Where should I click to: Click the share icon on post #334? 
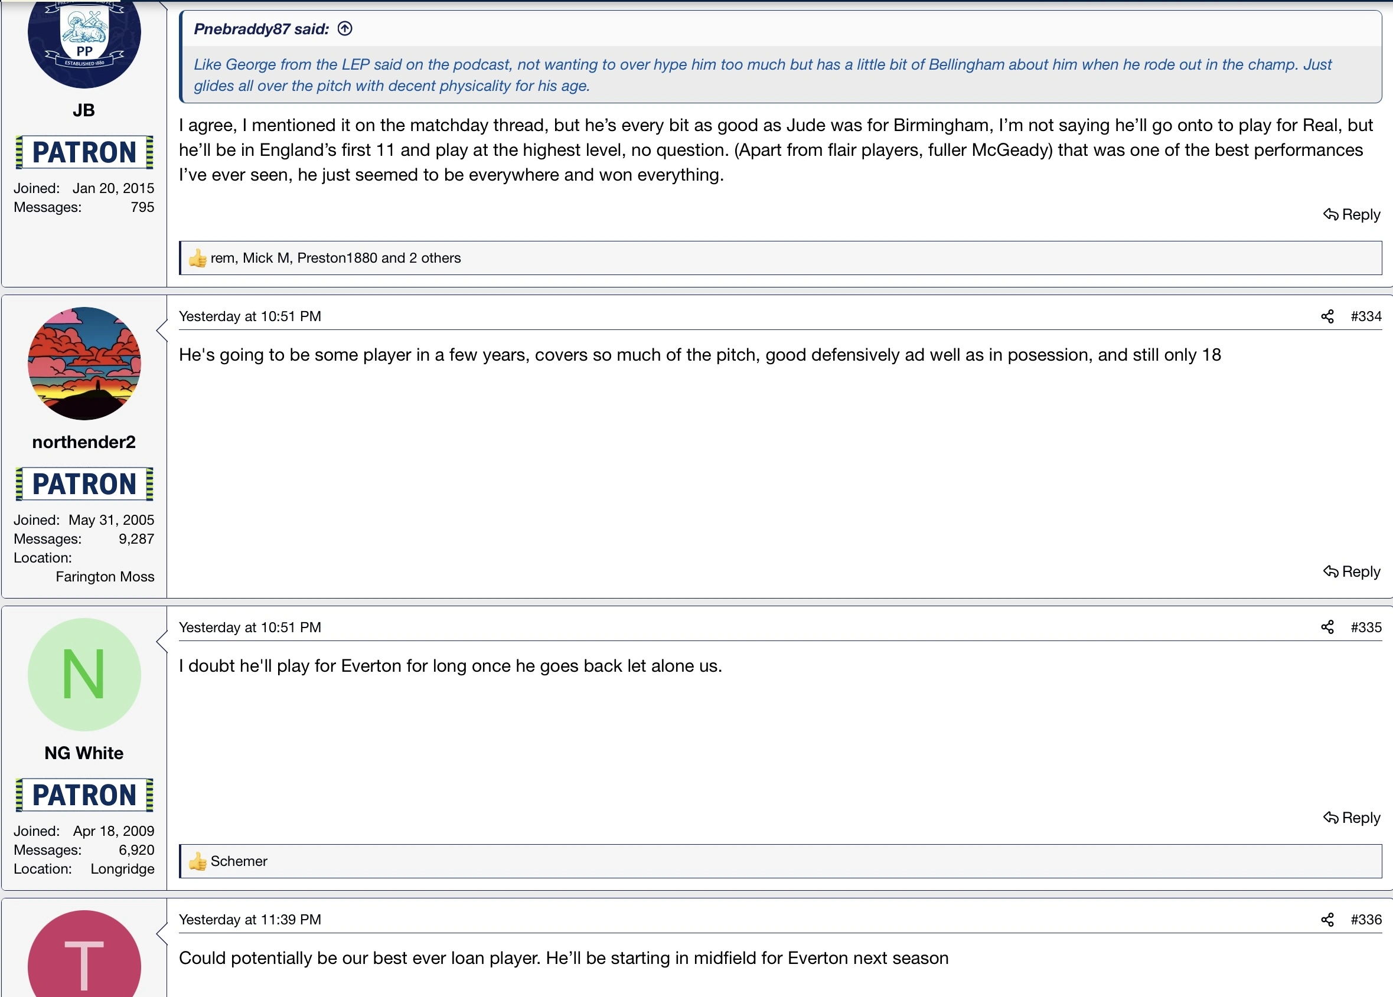point(1327,316)
